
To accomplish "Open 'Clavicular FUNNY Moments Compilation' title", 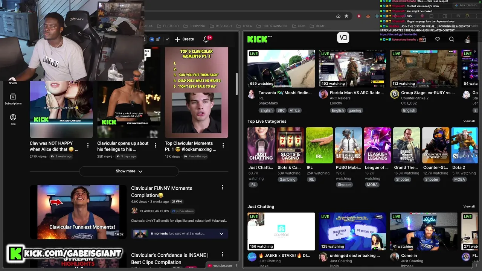I will point(162,192).
